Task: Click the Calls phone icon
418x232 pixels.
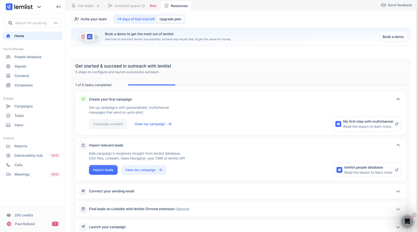Action: (8, 165)
